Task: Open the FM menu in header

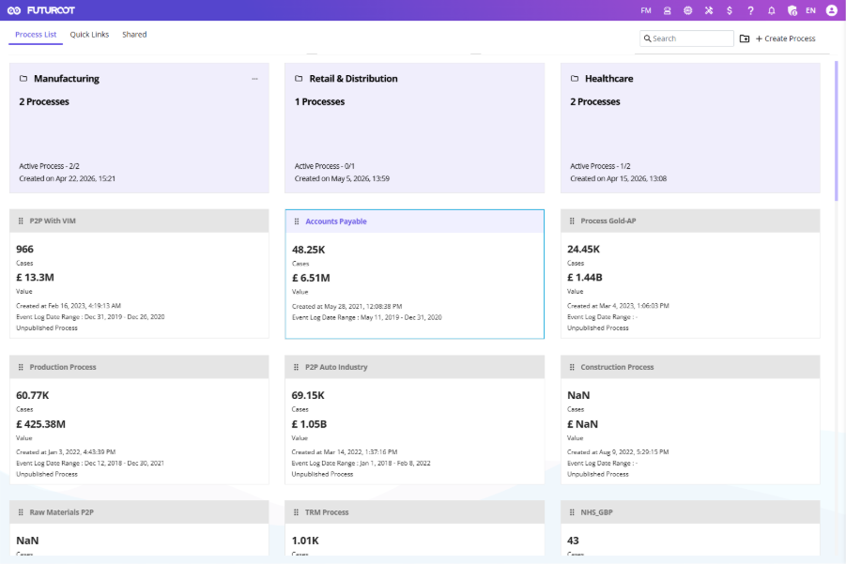Action: click(x=646, y=10)
